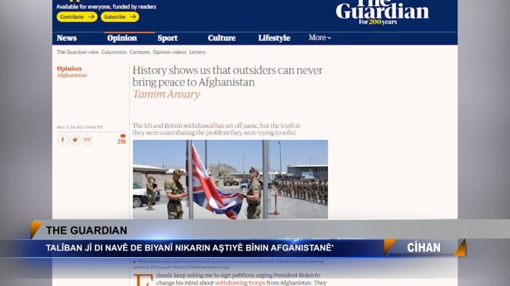Open the Culture section tab
Screen dimensions: 510x286
click(222, 38)
